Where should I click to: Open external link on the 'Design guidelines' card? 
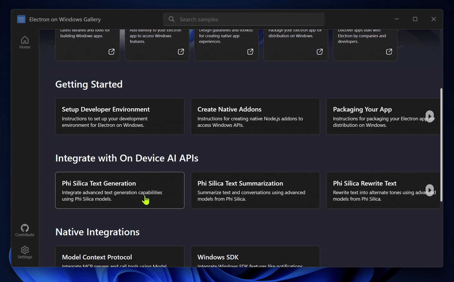[250, 52]
